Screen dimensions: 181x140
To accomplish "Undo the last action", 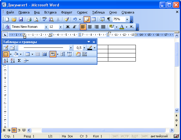I will [75, 19].
